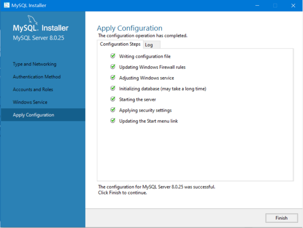Image resolution: width=303 pixels, height=228 pixels.
Task: Click the Starting the server status checkmark
Action: click(113, 99)
